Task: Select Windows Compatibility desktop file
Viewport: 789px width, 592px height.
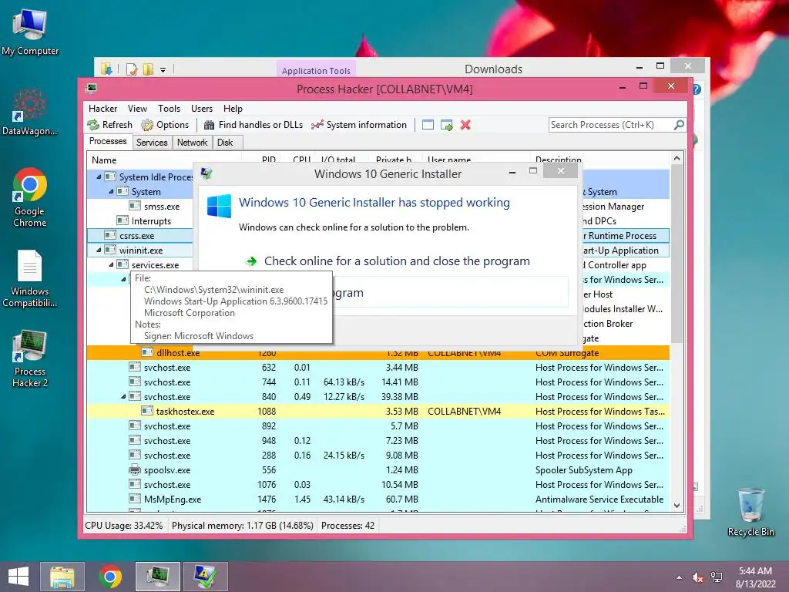Action: pos(30,278)
